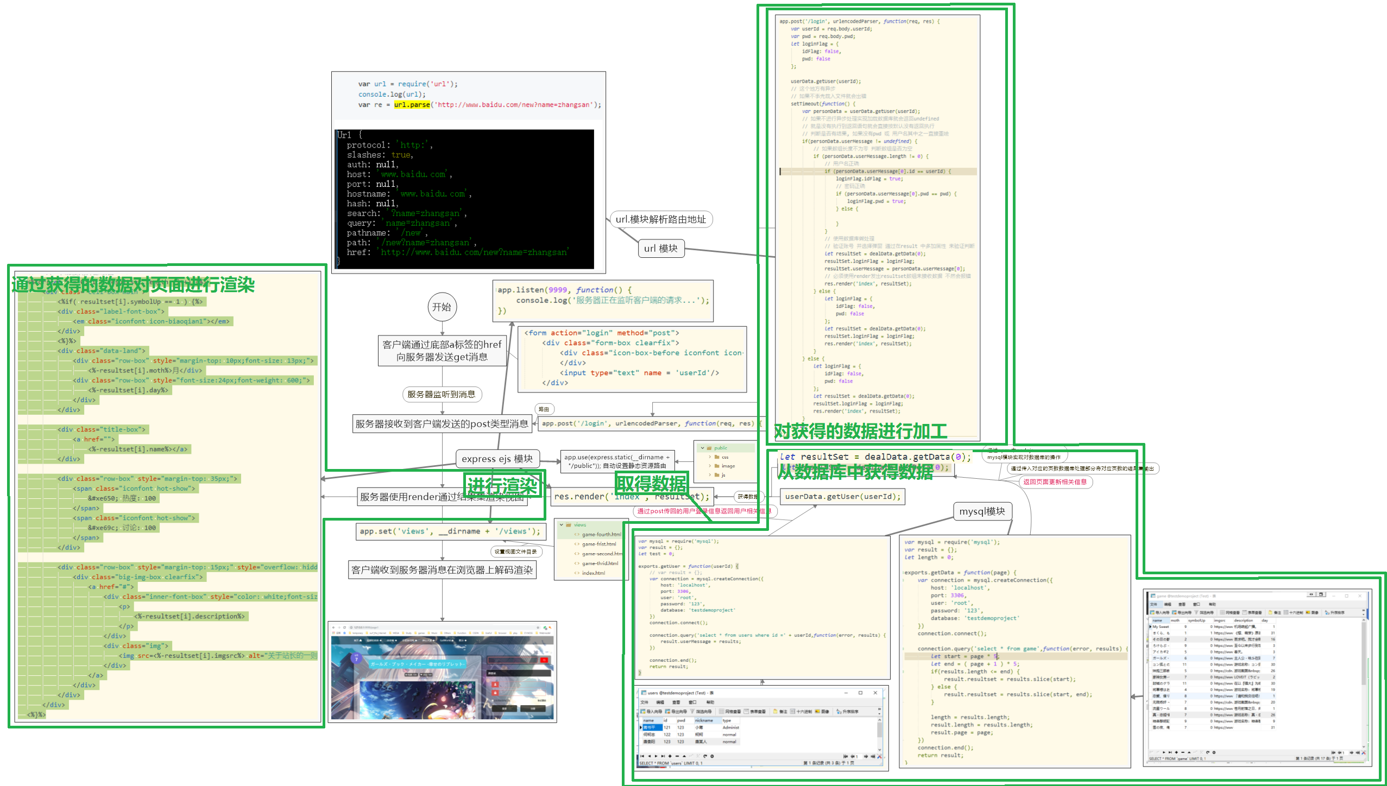Click the refresh record icon in users window
The width and height of the screenshot is (1387, 786).
click(705, 756)
